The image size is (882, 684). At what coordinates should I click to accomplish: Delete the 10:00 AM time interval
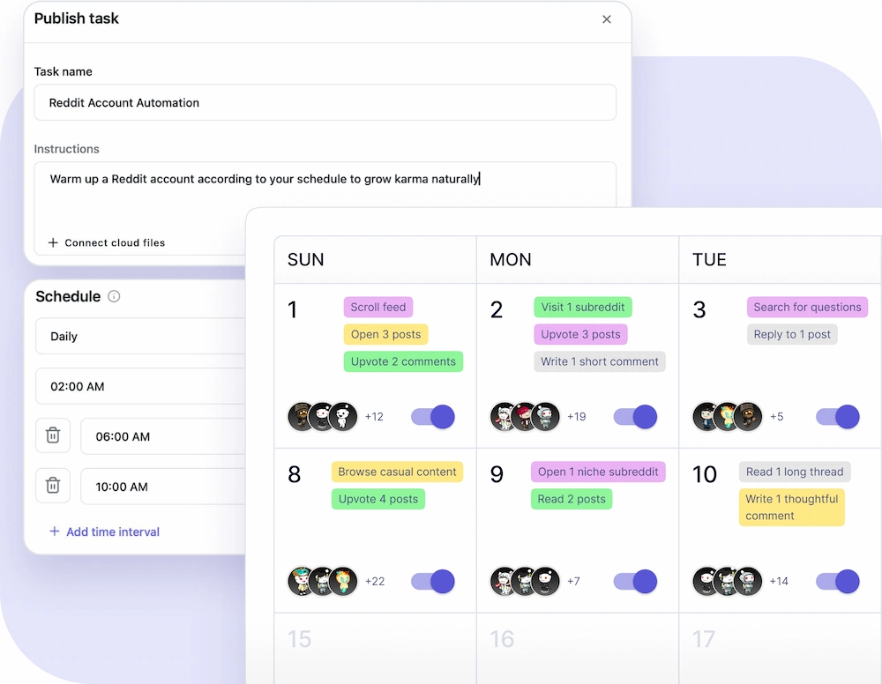[x=53, y=486]
